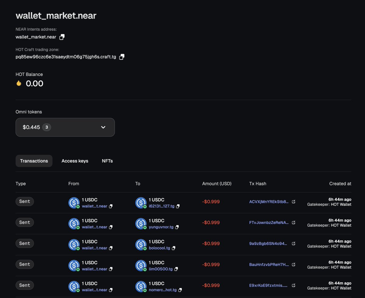Open recipient account i62131...127.tg
The height and width of the screenshot is (298, 365).
pyautogui.click(x=162, y=206)
